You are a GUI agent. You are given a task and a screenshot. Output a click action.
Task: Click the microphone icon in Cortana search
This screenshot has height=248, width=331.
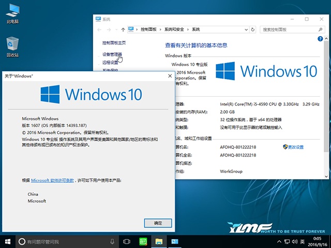pos(112,241)
